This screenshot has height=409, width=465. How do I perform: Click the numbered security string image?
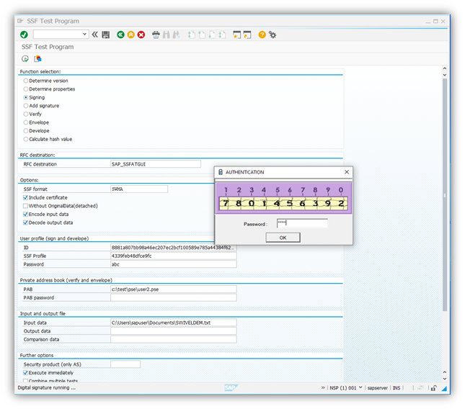[x=283, y=197]
